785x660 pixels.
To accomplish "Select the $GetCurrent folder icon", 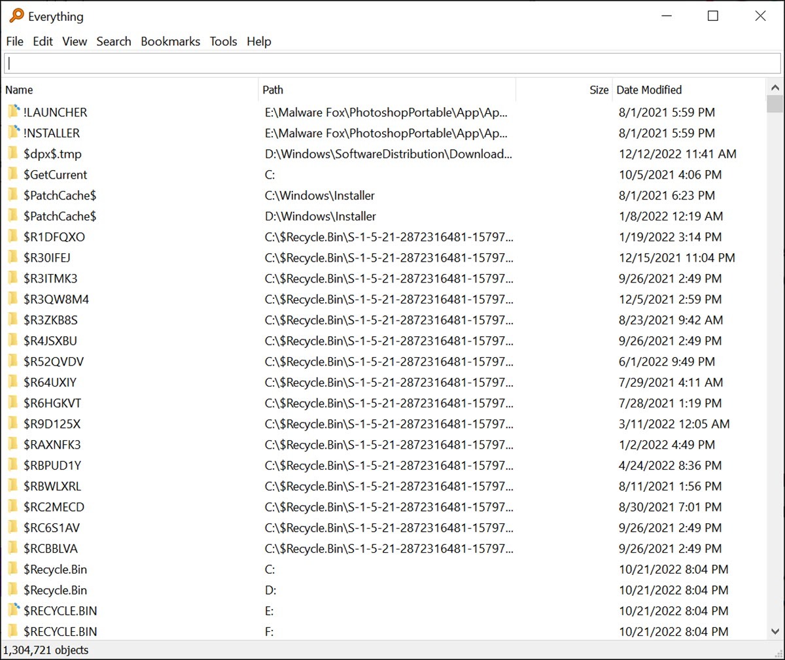I will [x=14, y=175].
